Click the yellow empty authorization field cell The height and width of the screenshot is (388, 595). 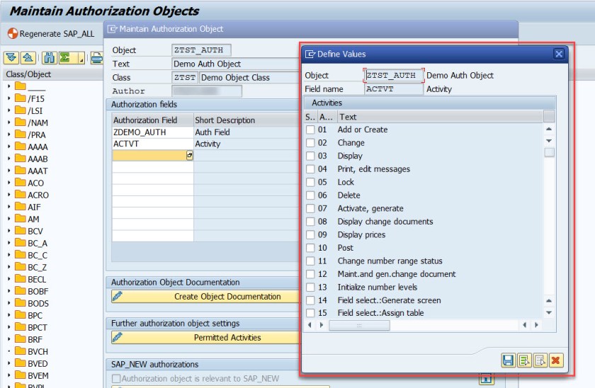[x=152, y=155]
